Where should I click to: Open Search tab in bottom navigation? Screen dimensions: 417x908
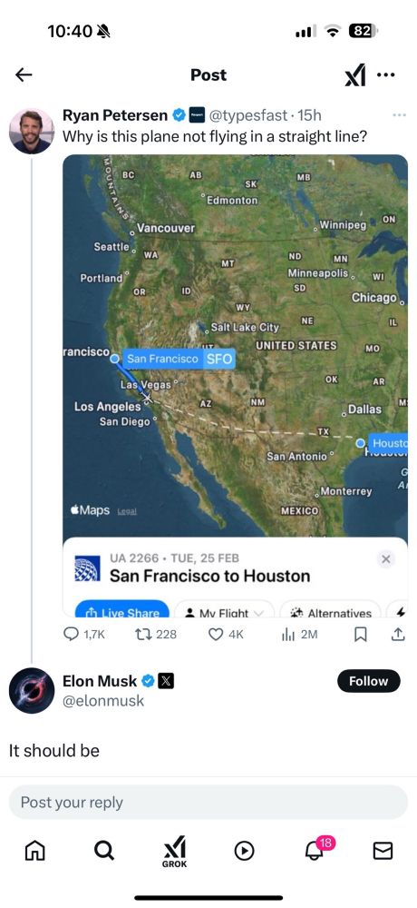coord(103,850)
